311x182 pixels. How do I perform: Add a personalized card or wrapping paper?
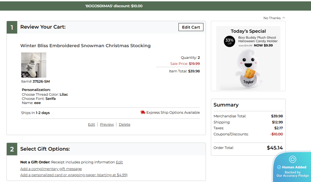pyautogui.click(x=74, y=175)
